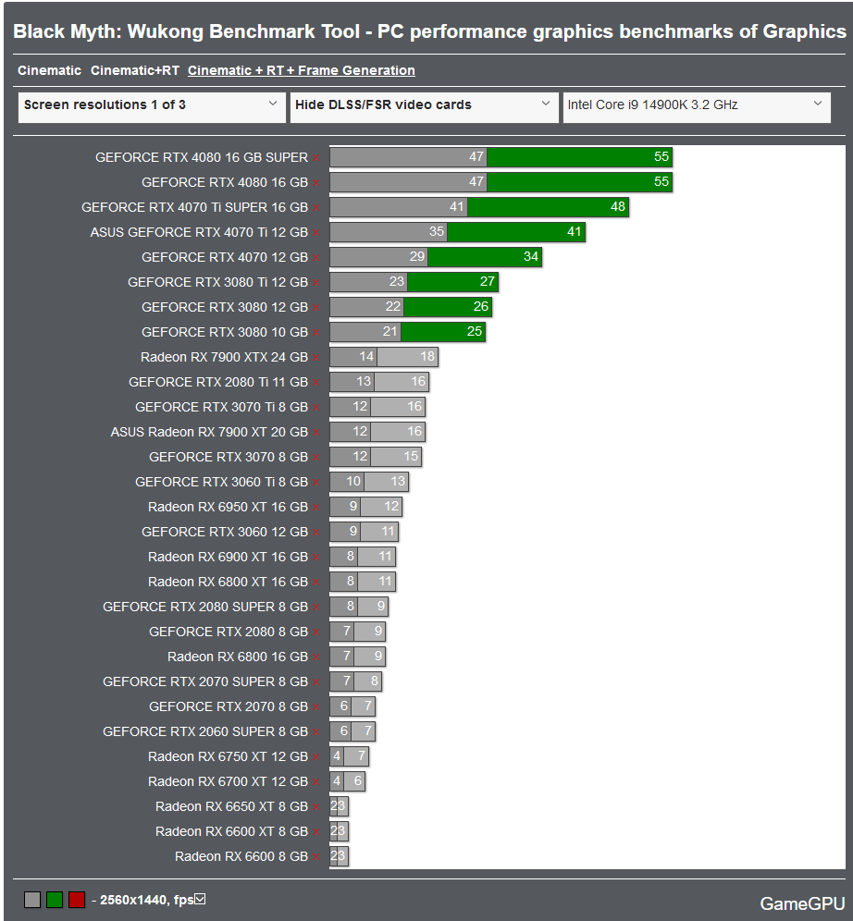The width and height of the screenshot is (853, 921).
Task: Click red X beside Radeon RX 6800 XT 16 GB
Action: [x=316, y=583]
